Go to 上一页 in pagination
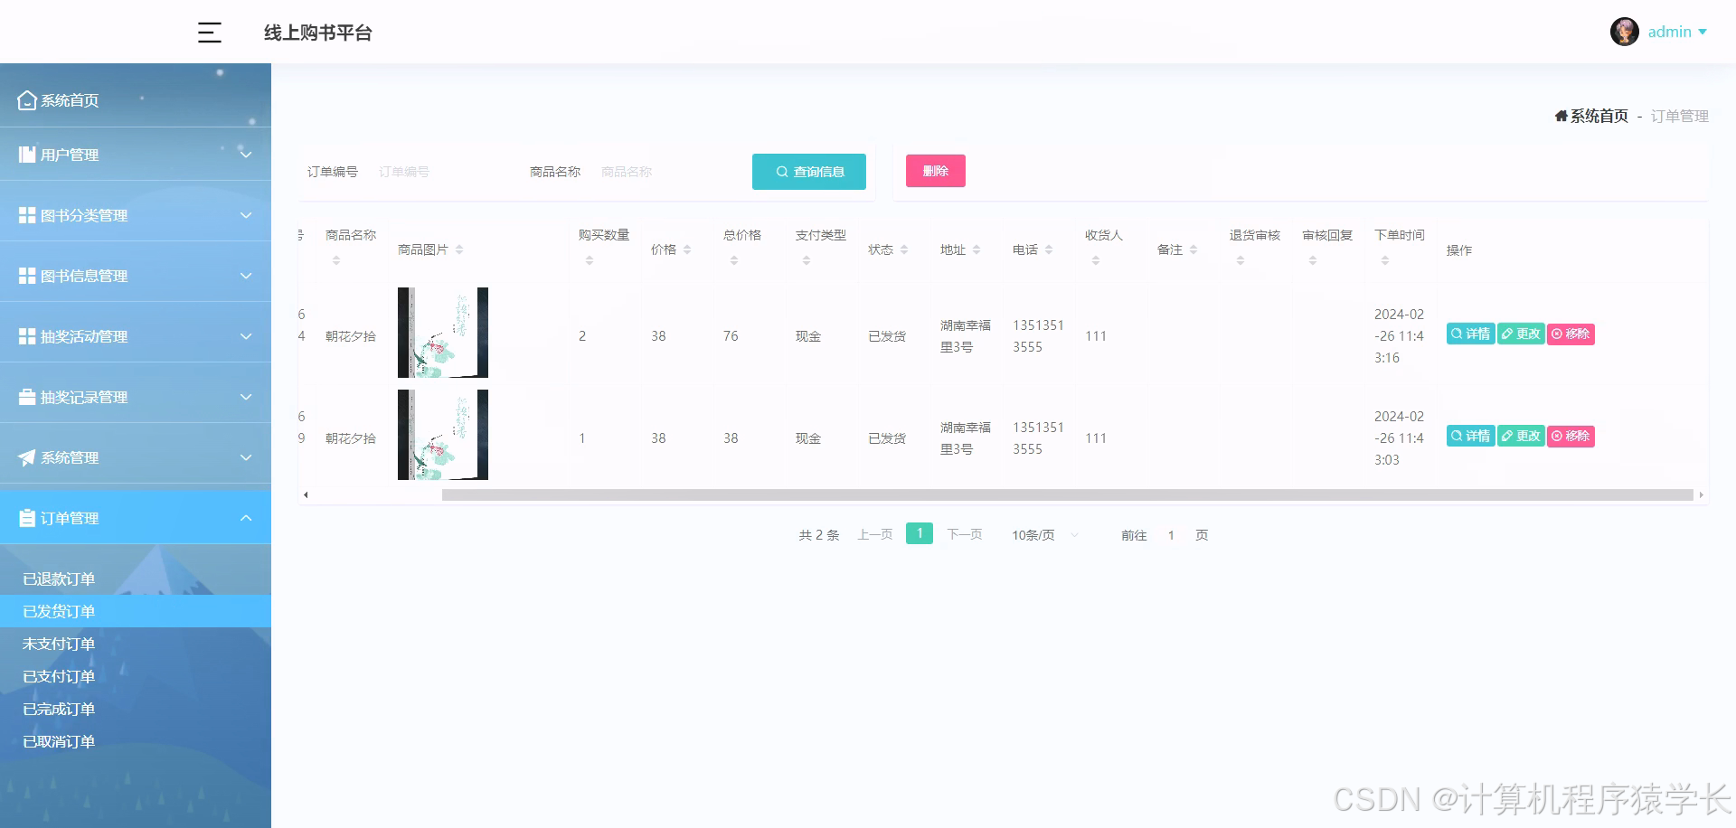 [x=875, y=534]
